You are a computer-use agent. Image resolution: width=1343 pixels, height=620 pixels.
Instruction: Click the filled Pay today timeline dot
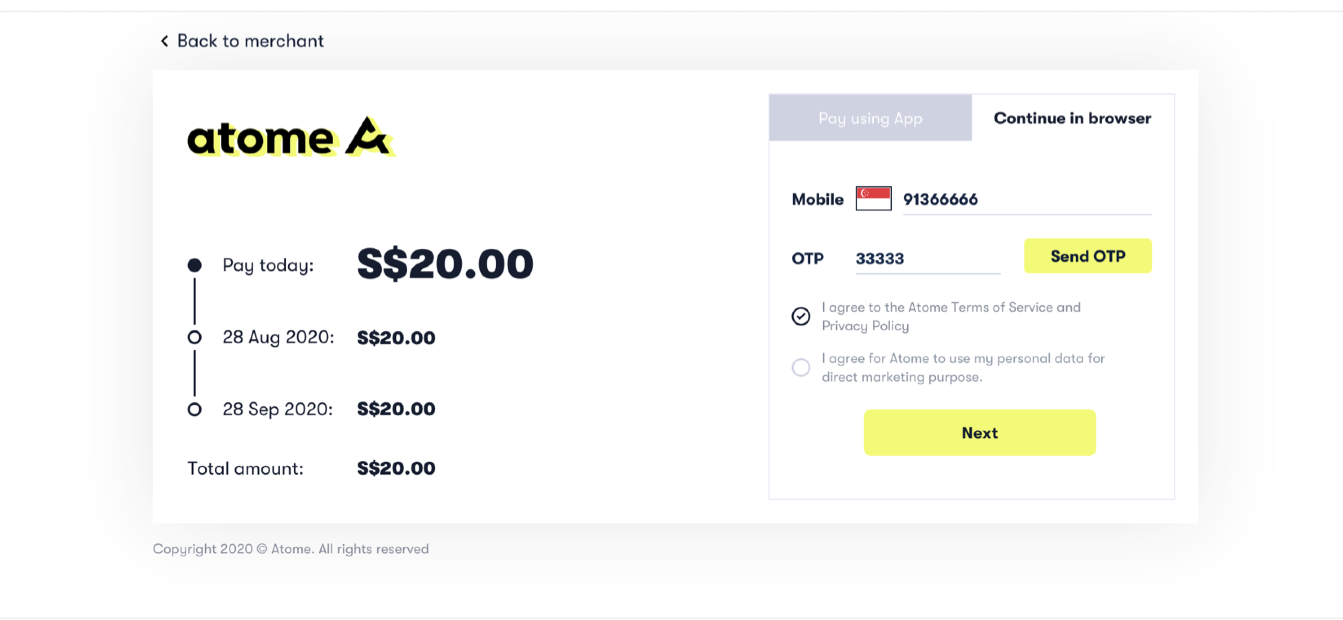coord(195,265)
